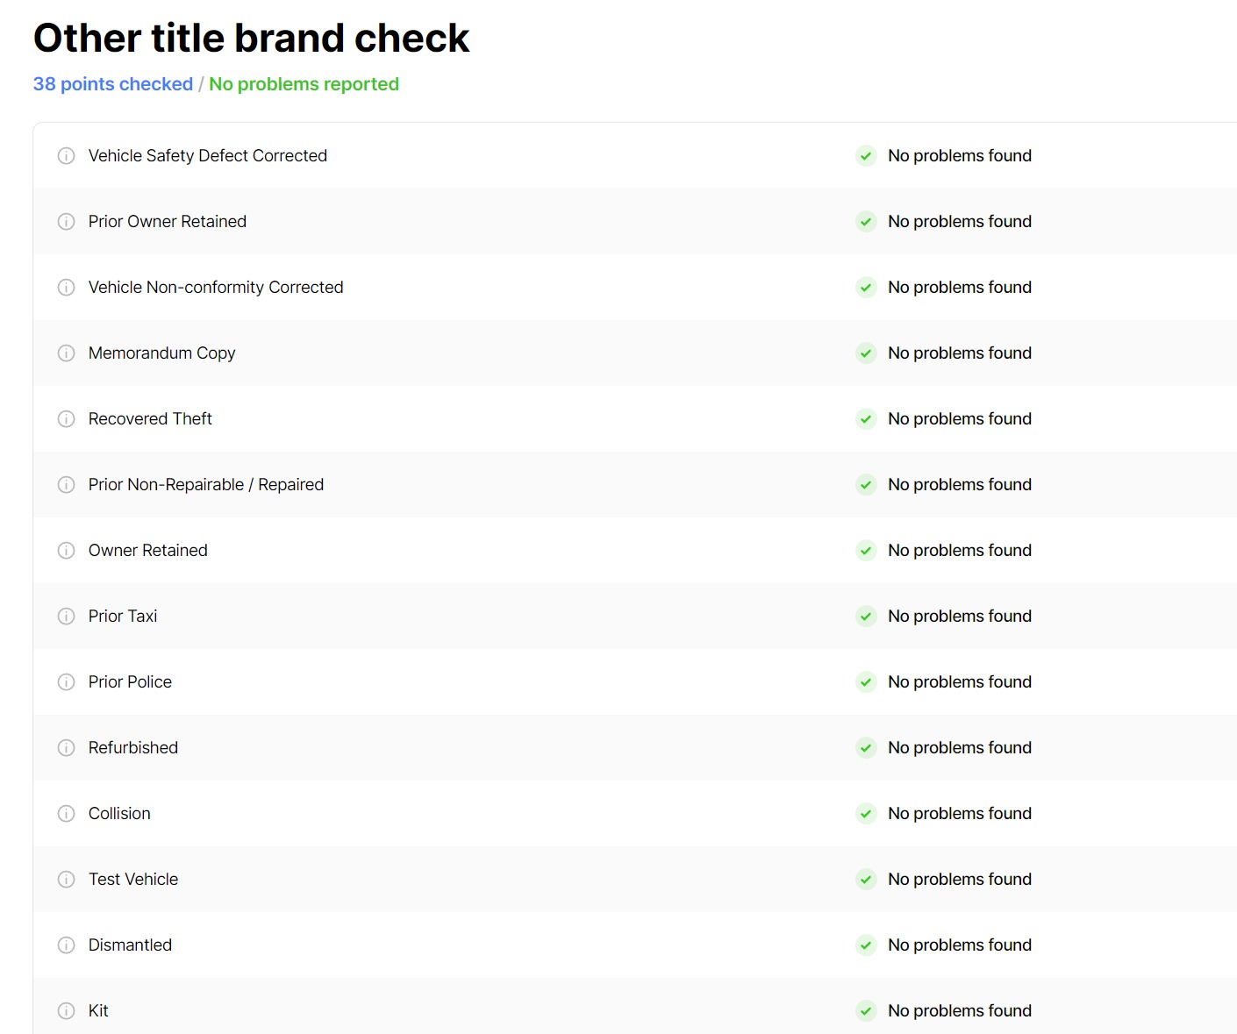Click green checkmark in Memorandum Copy row

click(866, 353)
